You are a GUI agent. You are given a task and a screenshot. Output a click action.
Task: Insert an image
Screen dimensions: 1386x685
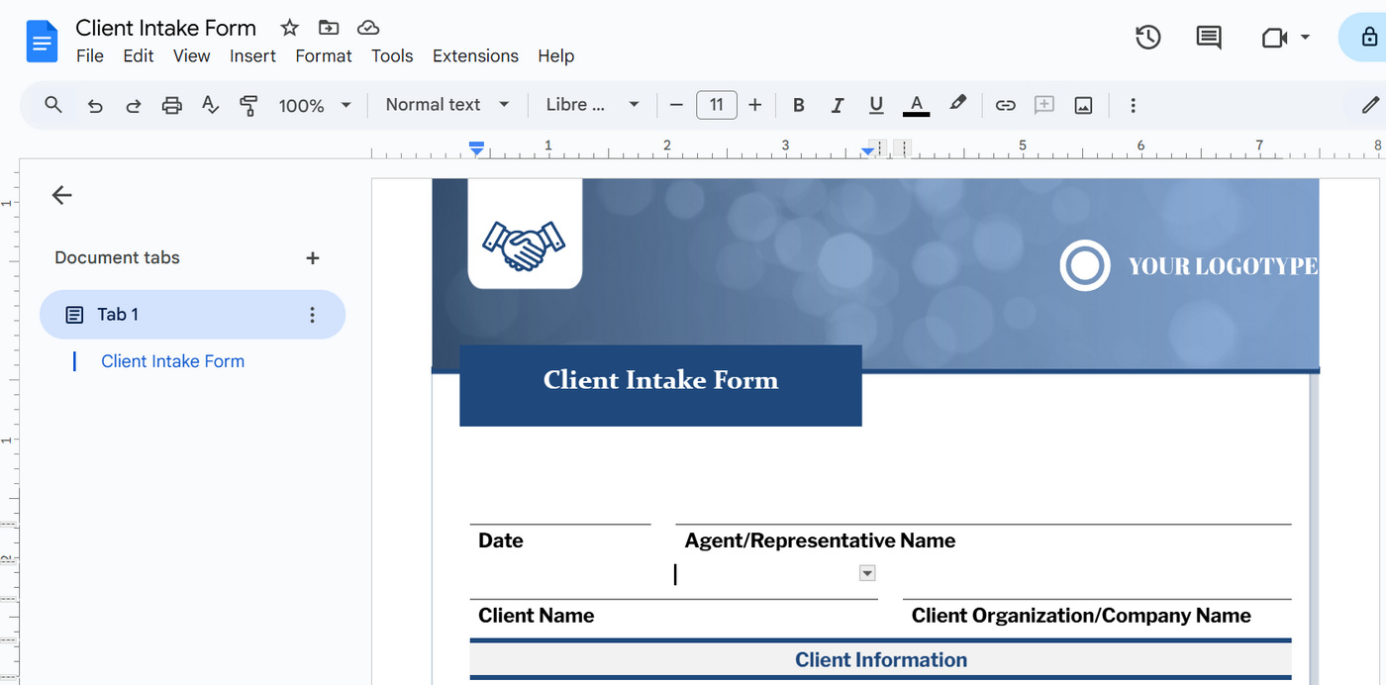point(1082,105)
